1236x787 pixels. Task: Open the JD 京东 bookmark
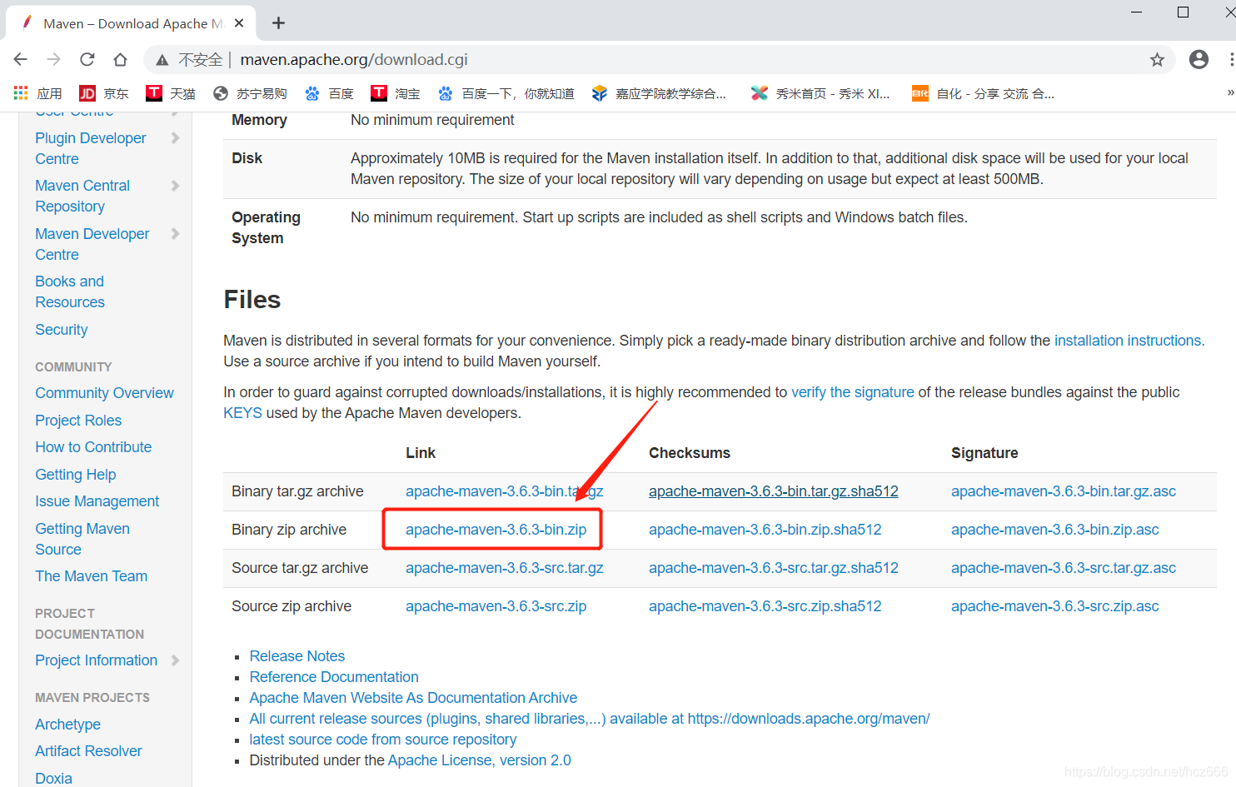pyautogui.click(x=104, y=93)
